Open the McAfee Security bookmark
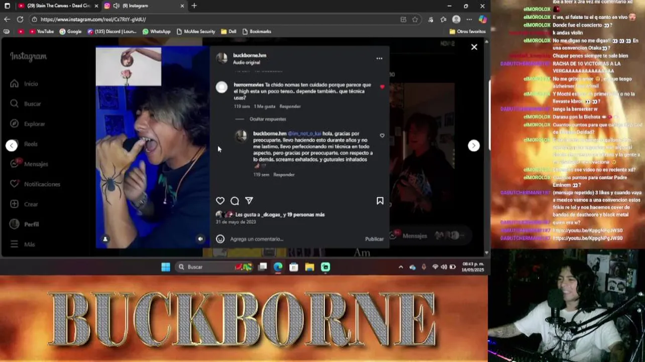Viewport: 645px width, 362px height. (x=195, y=31)
